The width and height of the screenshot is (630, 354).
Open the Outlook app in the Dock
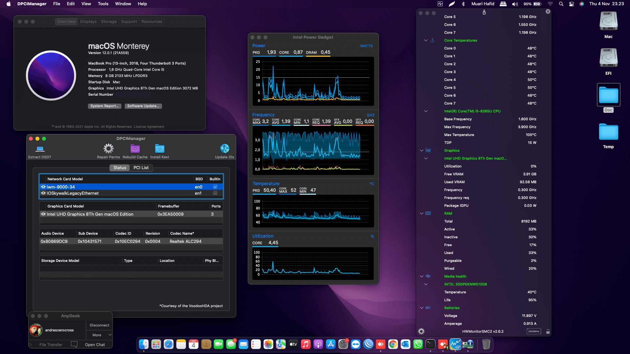click(x=406, y=344)
